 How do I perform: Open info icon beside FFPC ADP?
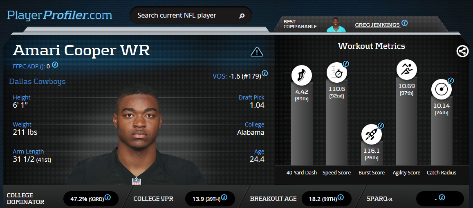click(x=55, y=64)
